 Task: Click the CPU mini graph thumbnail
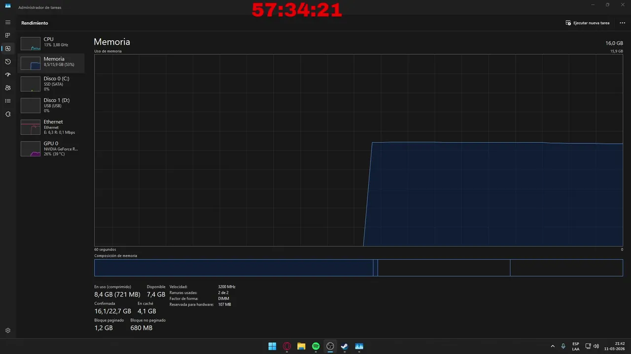click(31, 43)
